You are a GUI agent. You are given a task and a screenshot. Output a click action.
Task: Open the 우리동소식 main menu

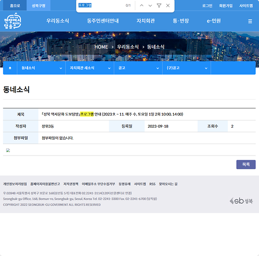pyautogui.click(x=57, y=21)
